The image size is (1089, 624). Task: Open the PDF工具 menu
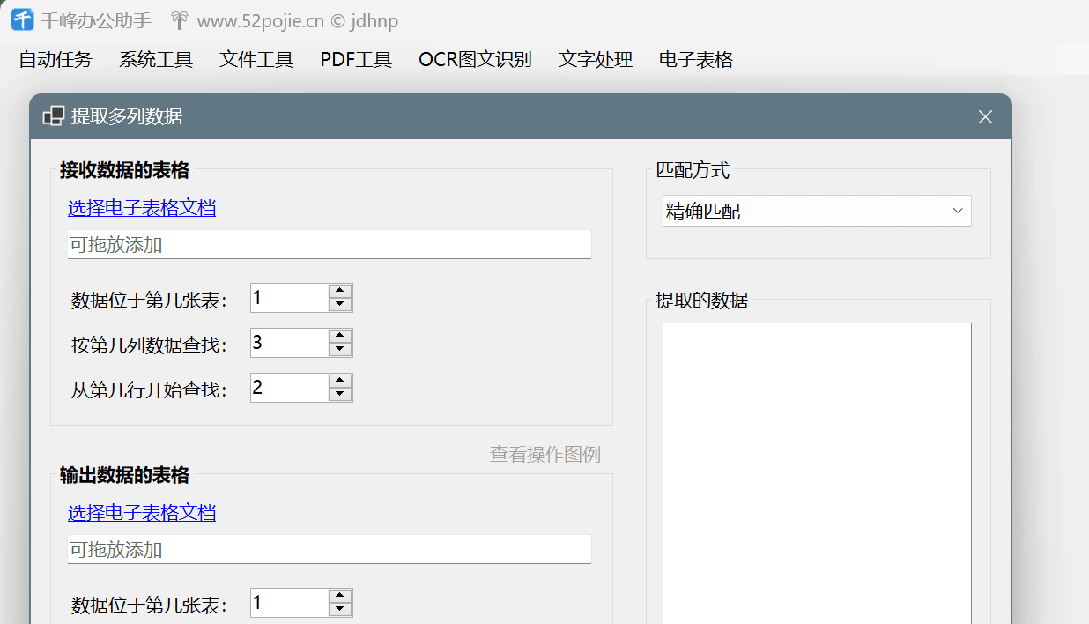click(356, 60)
